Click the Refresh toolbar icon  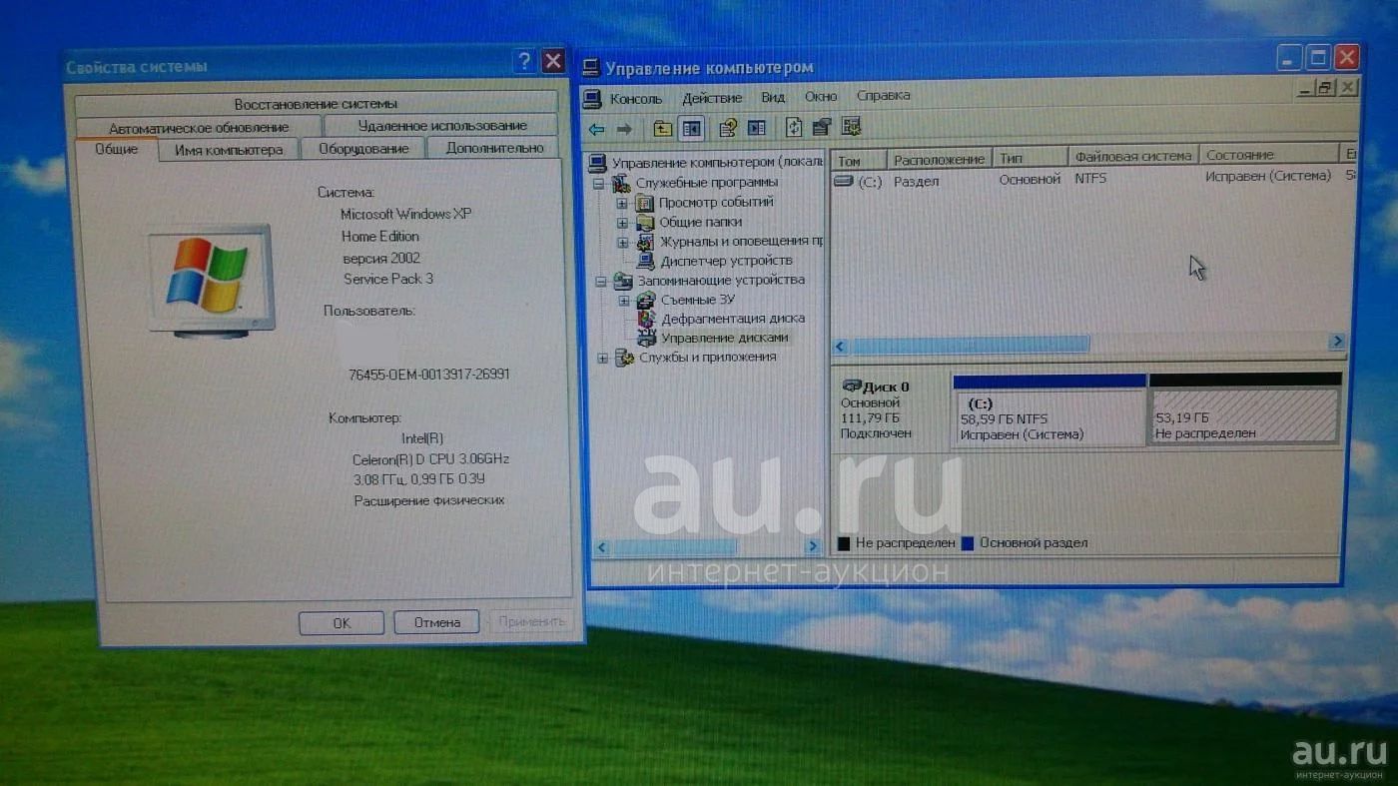coord(794,128)
